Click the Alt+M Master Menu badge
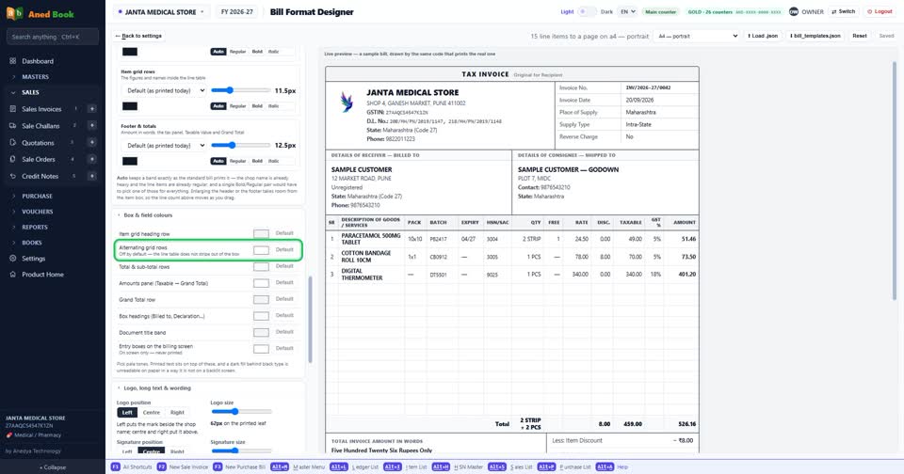Viewport: 904px width, 474px height. tap(280, 467)
